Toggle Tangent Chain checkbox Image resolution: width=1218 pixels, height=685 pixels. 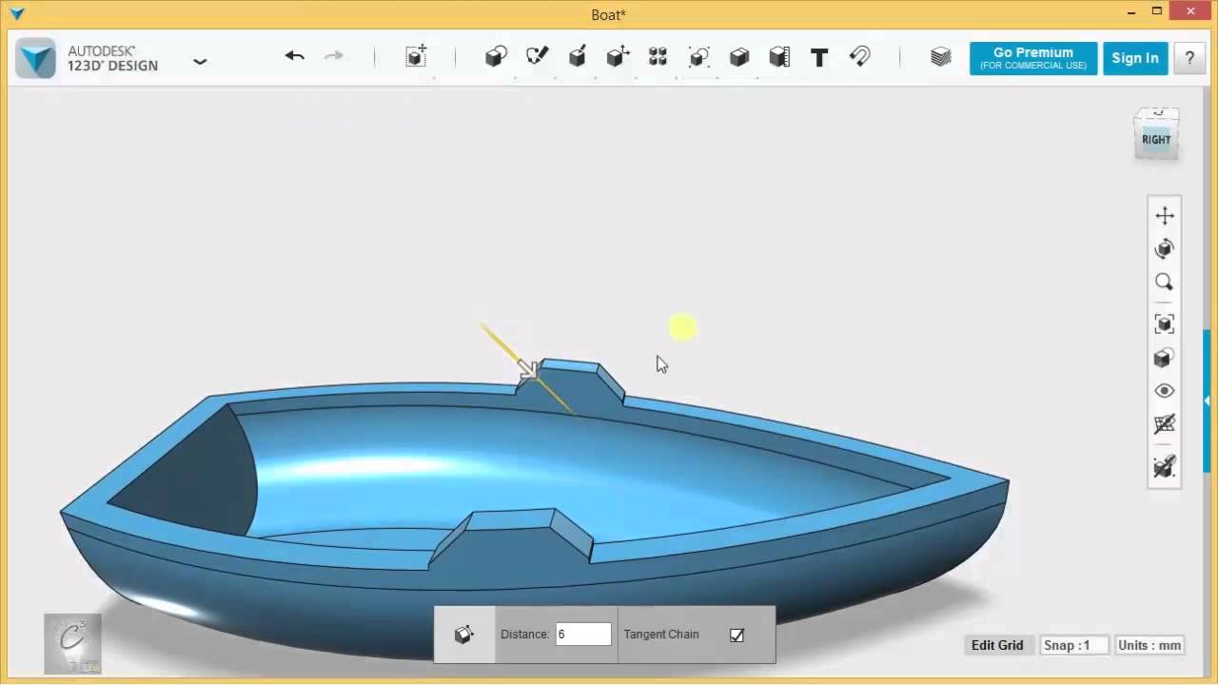click(737, 635)
